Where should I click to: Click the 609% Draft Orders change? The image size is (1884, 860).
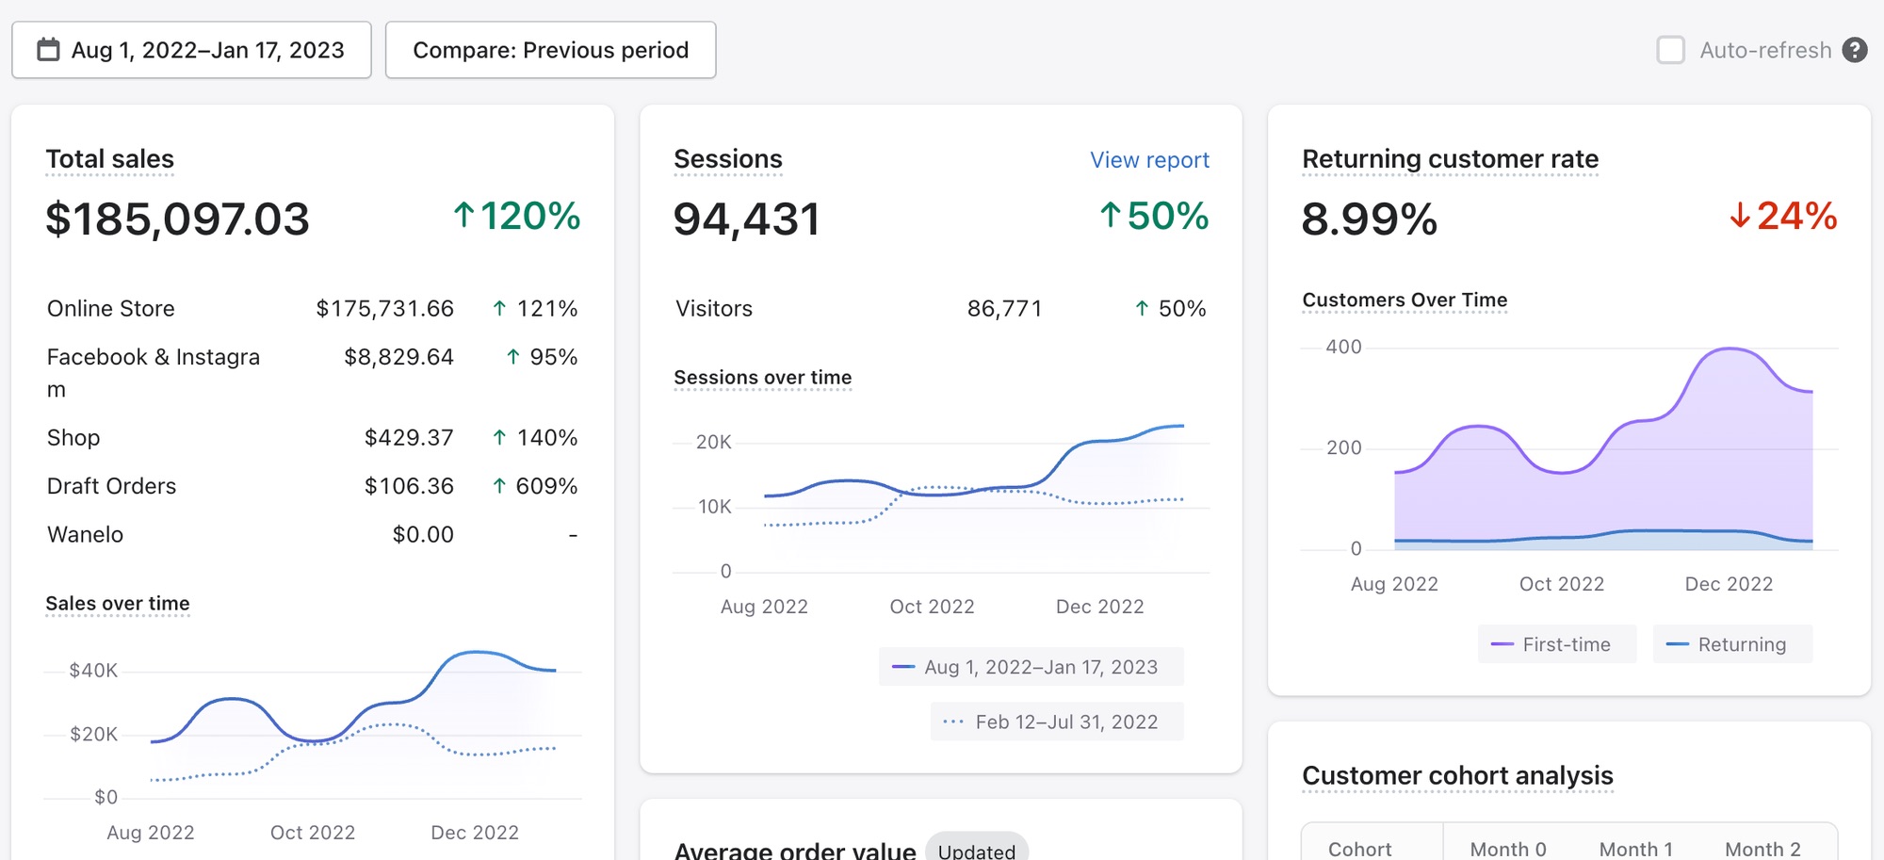[535, 486]
